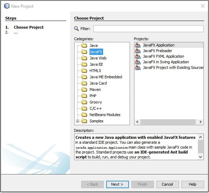The height and width of the screenshot is (193, 209).
Task: Close the New Project dialog
Action: coord(203,6)
